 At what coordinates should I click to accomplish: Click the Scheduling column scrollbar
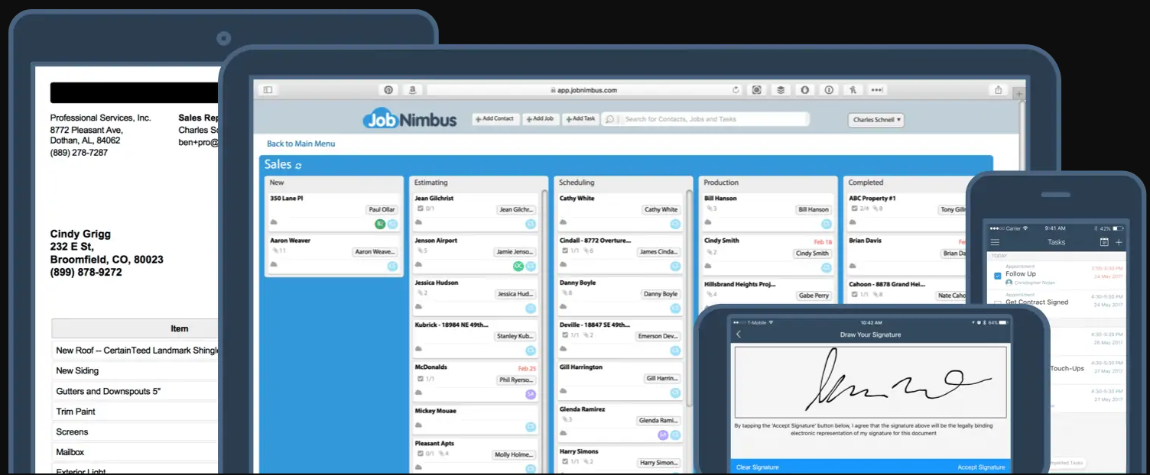[690, 298]
